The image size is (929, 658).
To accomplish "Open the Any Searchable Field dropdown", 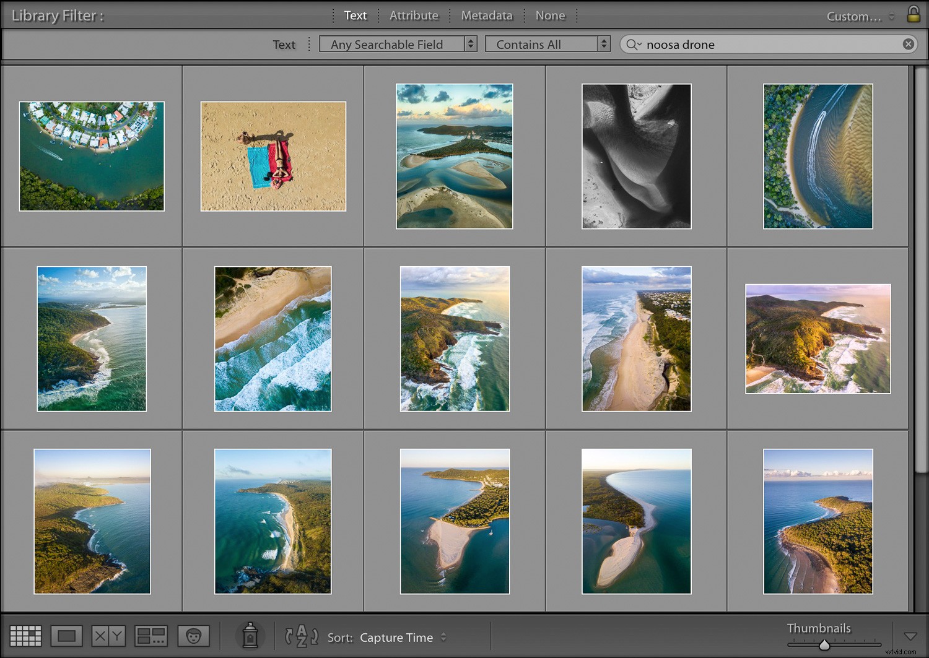I will tap(398, 44).
